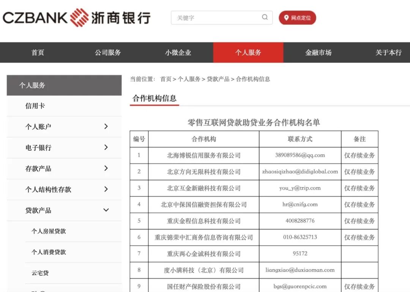Click 贷款产品 sidebar item label

(38, 210)
